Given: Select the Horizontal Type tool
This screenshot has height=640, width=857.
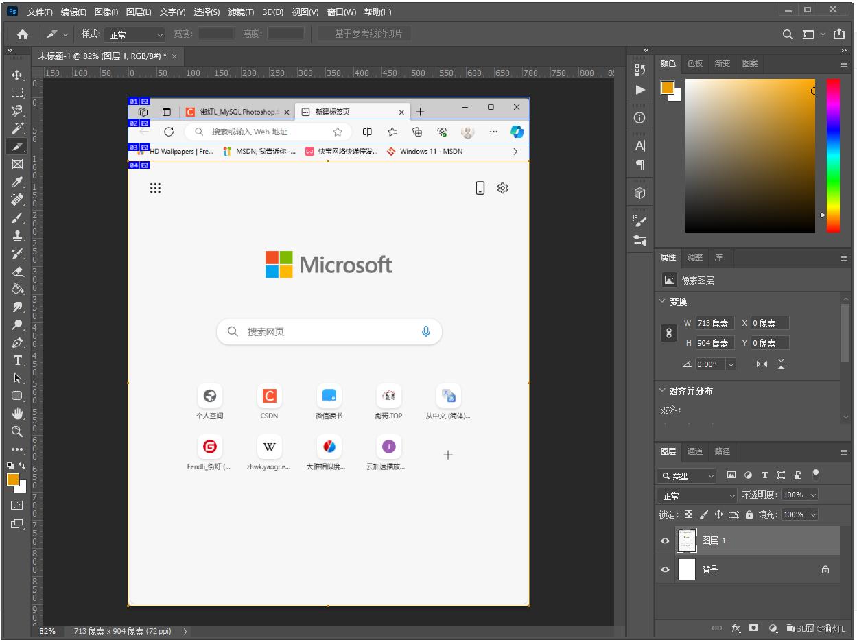Looking at the screenshot, I should click(17, 360).
